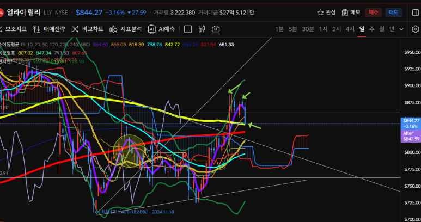Click the 거래량 3,222,380 volume text

174,13
